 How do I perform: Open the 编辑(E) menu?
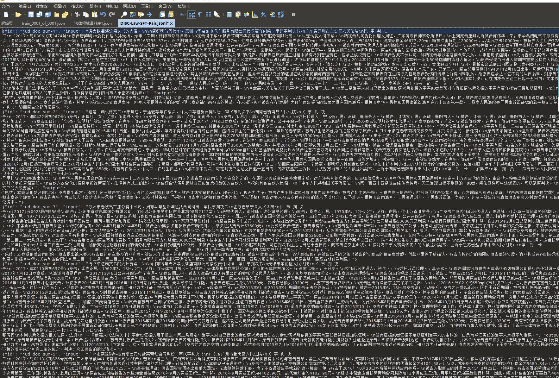coord(25,6)
